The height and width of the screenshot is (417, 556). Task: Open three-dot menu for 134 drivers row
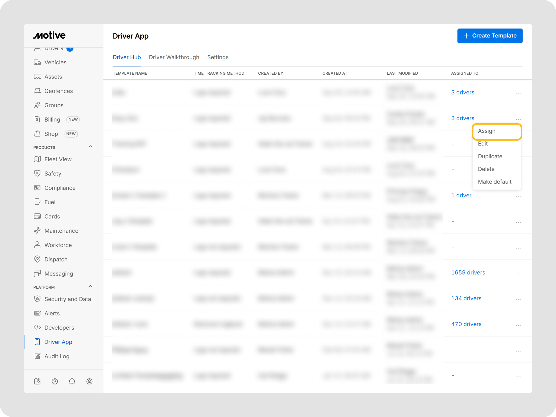coord(518,299)
